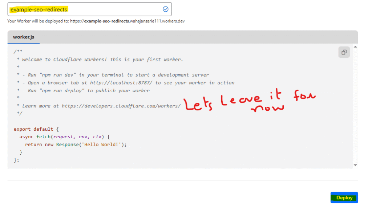Click the copy code icon in editor
This screenshot has height=204, width=372.
click(344, 52)
